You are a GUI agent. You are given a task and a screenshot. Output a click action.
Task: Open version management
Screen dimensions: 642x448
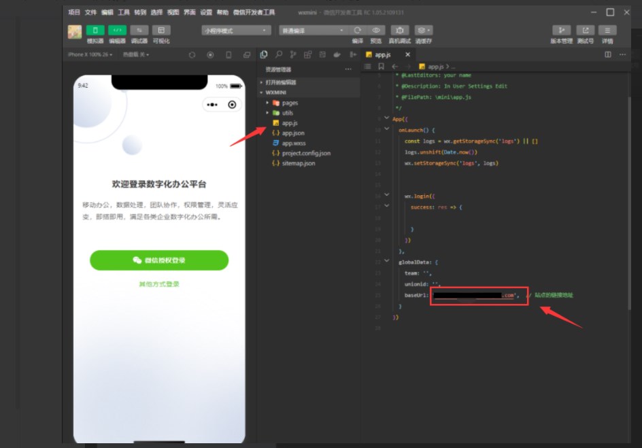tap(561, 31)
